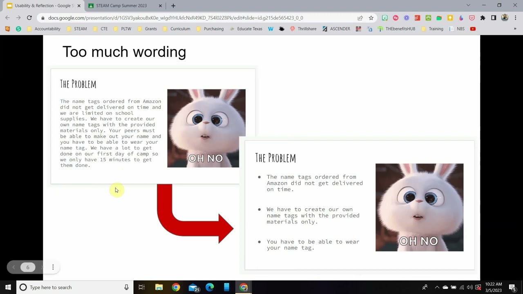
Task: Share this page using the share icon
Action: [360, 18]
